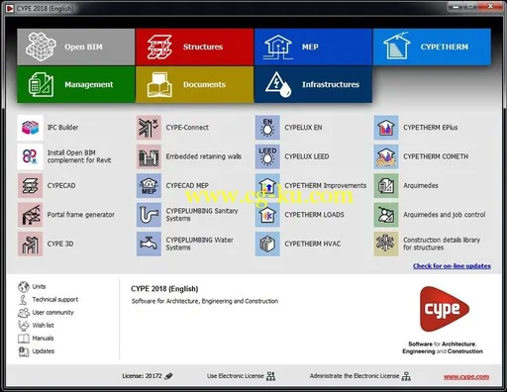Select the Structures category tile
This screenshot has height=392, width=507.
194,47
